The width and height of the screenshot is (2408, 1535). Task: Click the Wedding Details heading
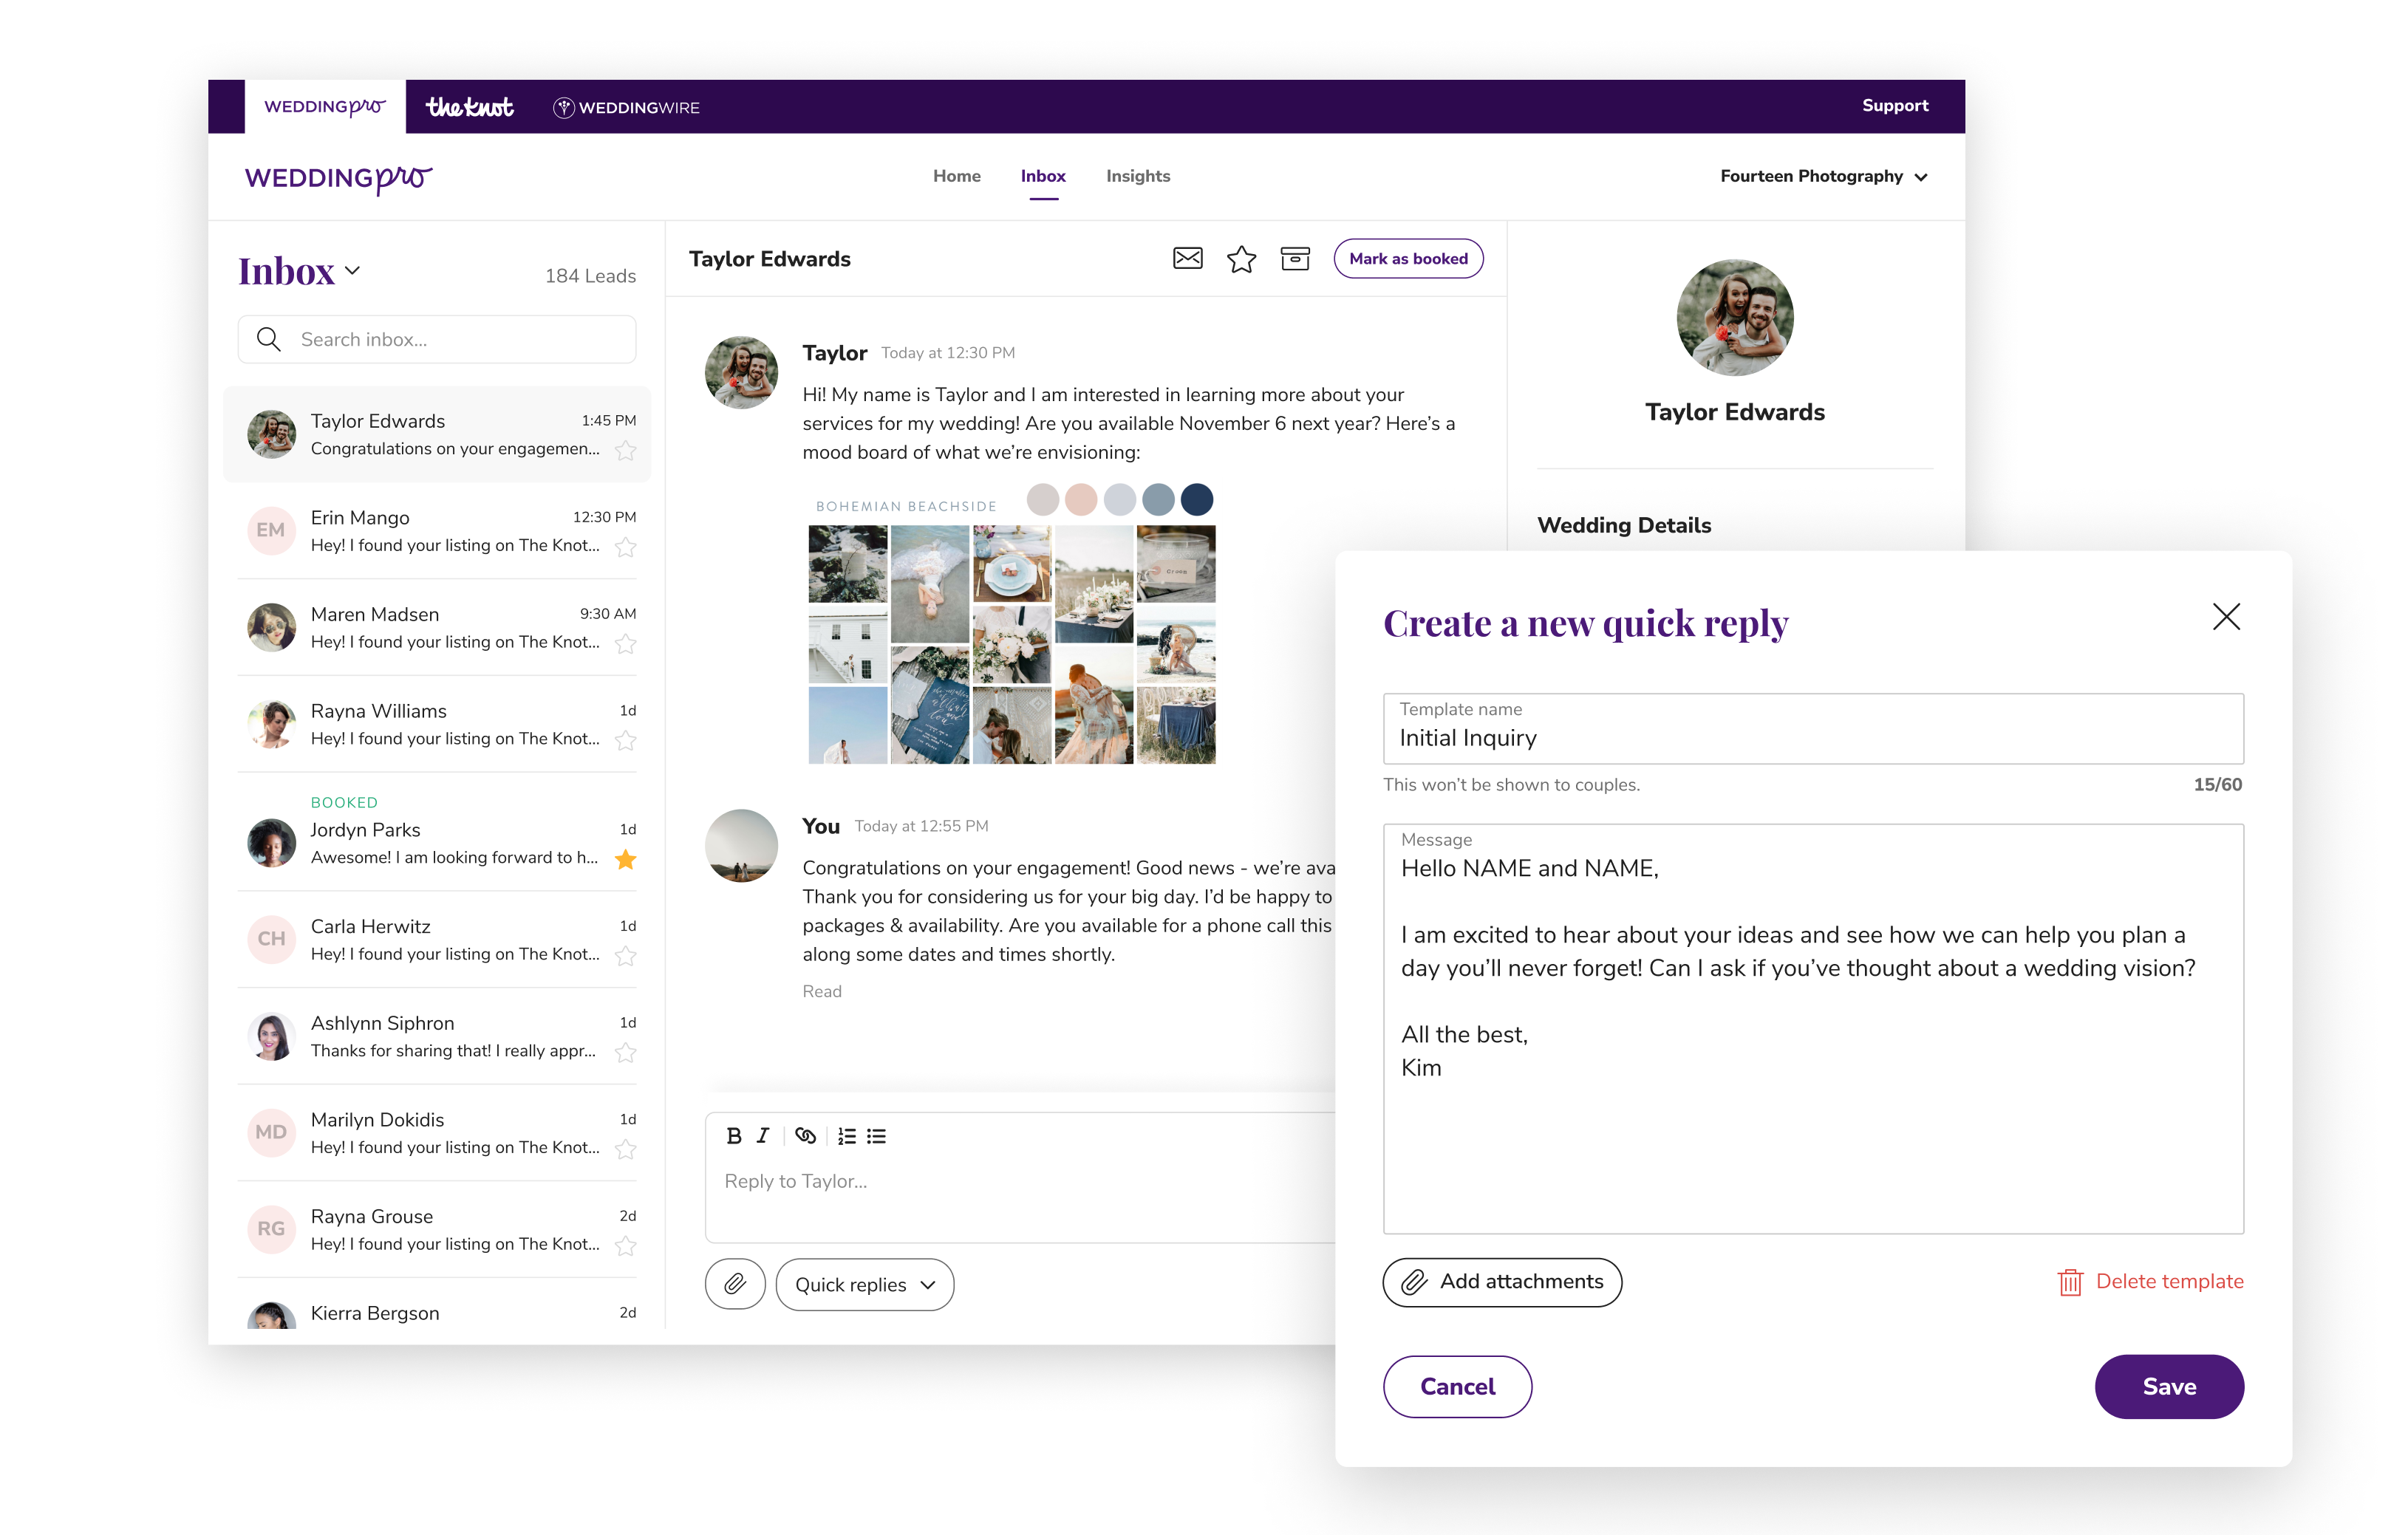1623,525
